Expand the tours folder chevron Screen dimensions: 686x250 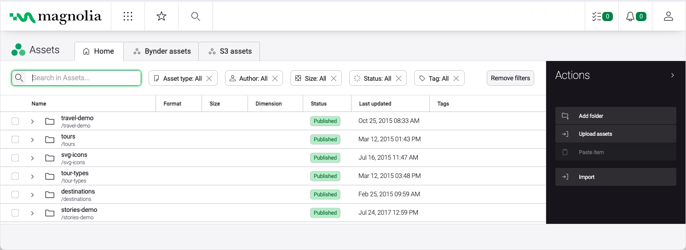(x=32, y=140)
